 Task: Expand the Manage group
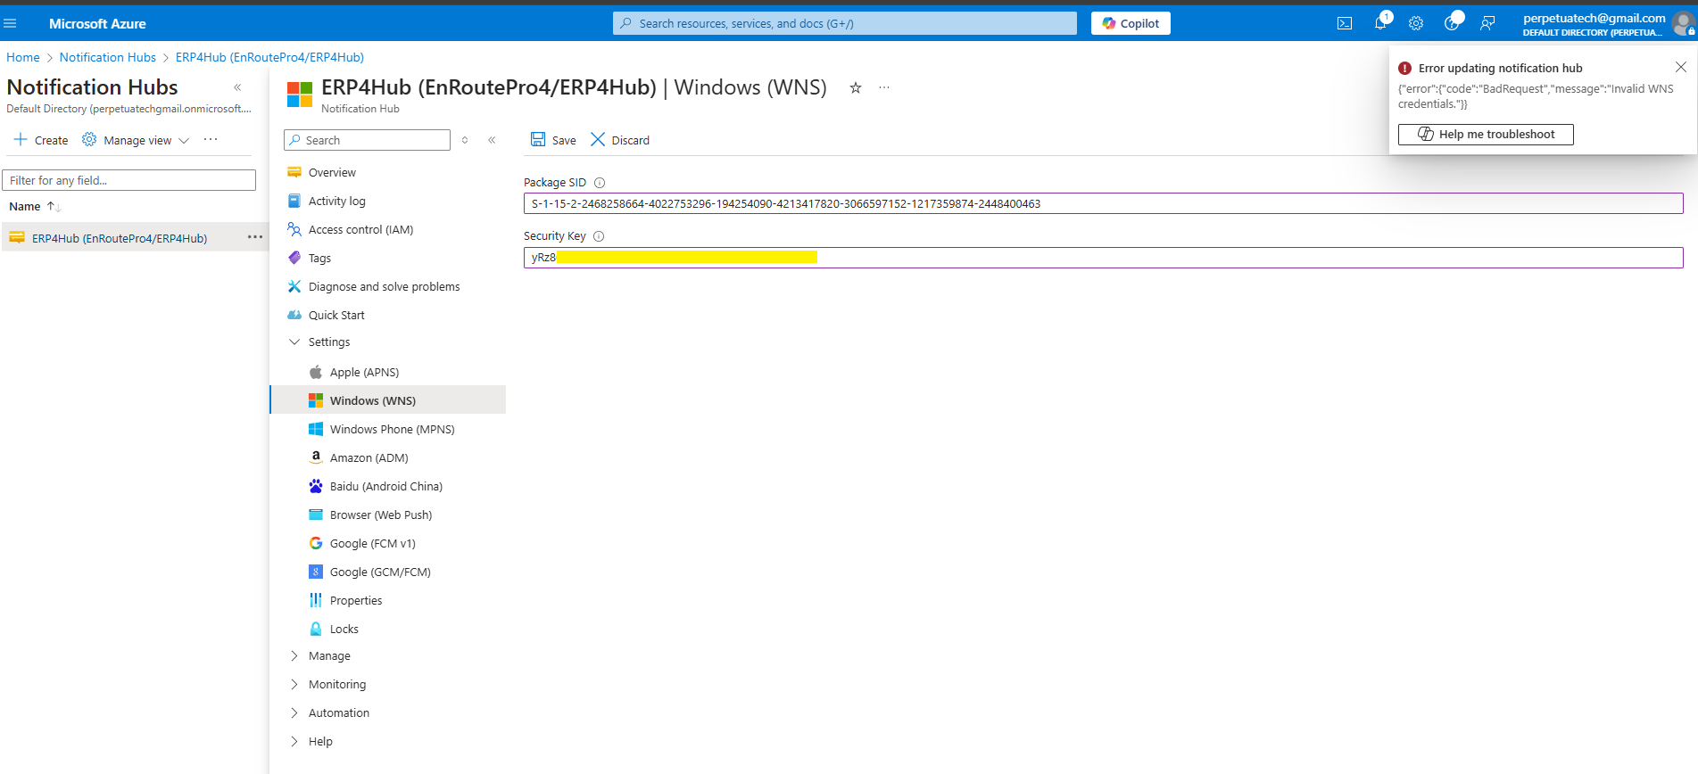(329, 655)
